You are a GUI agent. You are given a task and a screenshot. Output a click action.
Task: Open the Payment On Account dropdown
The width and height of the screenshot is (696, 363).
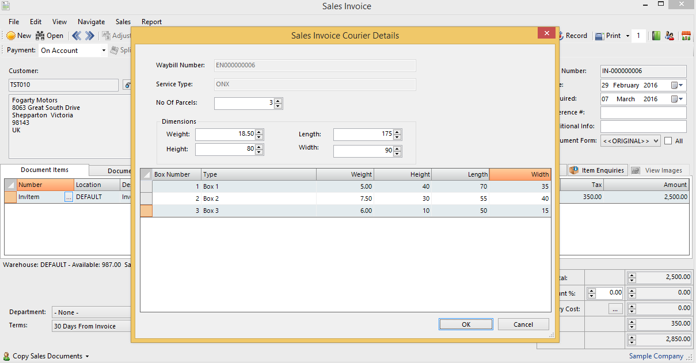tap(104, 51)
